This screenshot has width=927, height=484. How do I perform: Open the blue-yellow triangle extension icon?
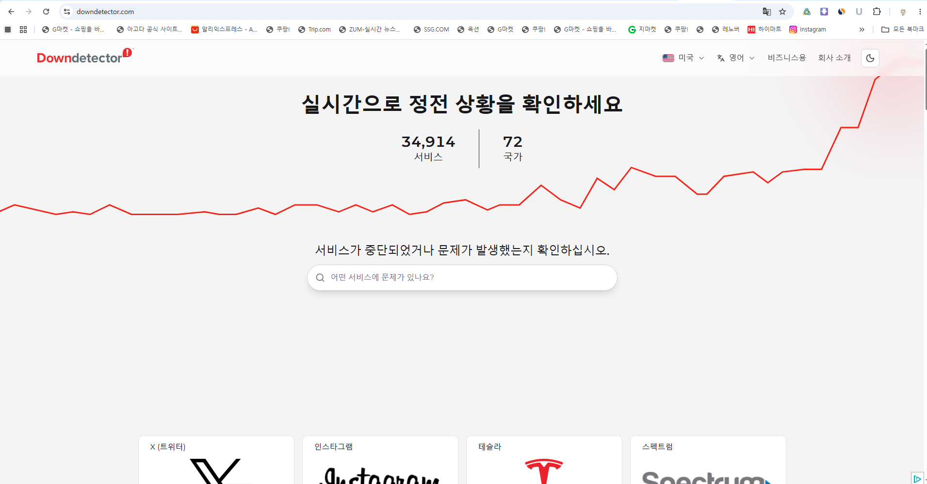point(807,12)
